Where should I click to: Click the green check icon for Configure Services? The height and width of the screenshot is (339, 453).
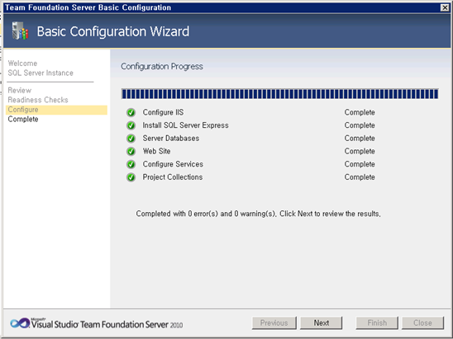[x=131, y=164]
